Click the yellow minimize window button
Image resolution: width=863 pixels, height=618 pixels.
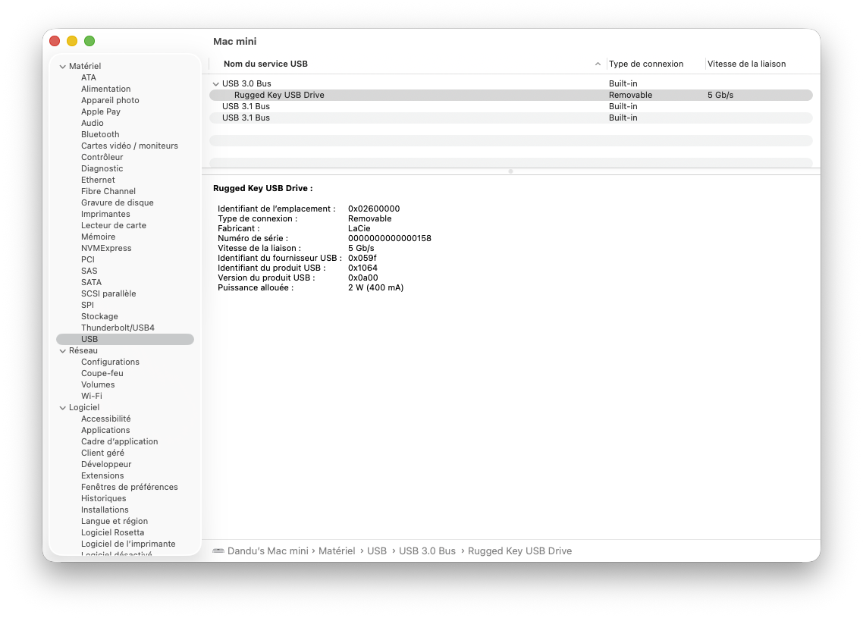(x=72, y=41)
